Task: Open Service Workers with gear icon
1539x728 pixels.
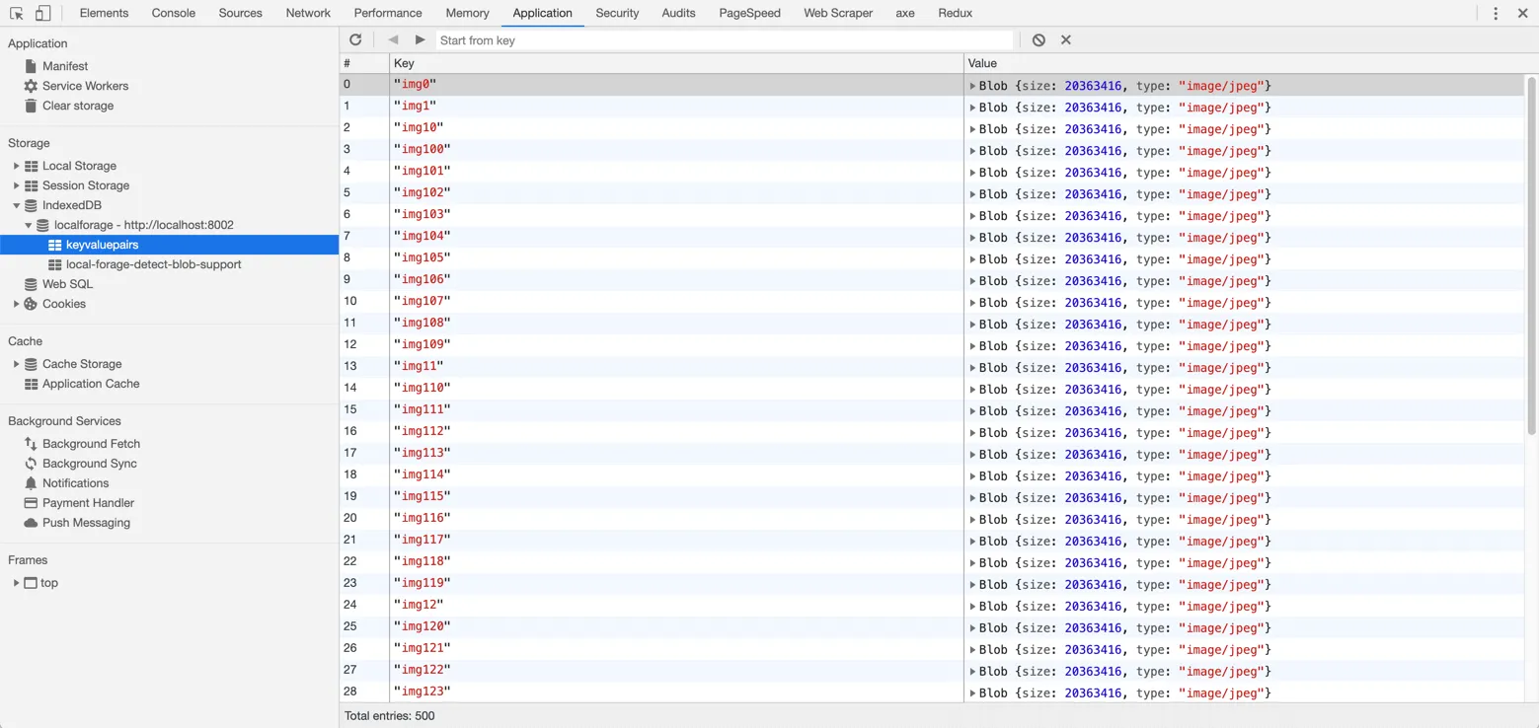Action: coord(84,86)
